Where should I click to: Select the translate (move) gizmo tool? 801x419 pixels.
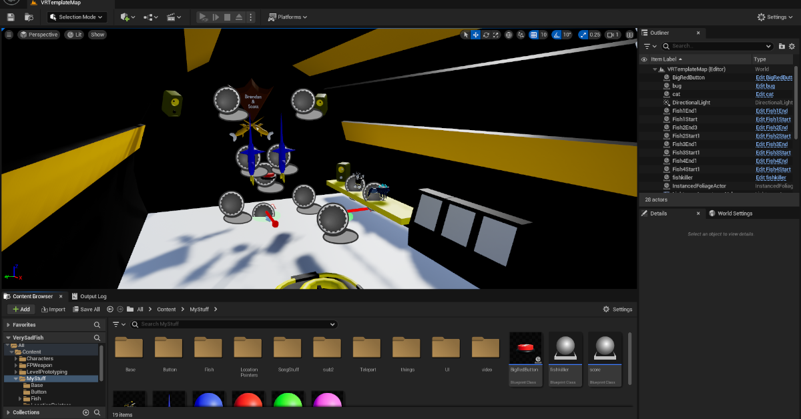coord(475,35)
